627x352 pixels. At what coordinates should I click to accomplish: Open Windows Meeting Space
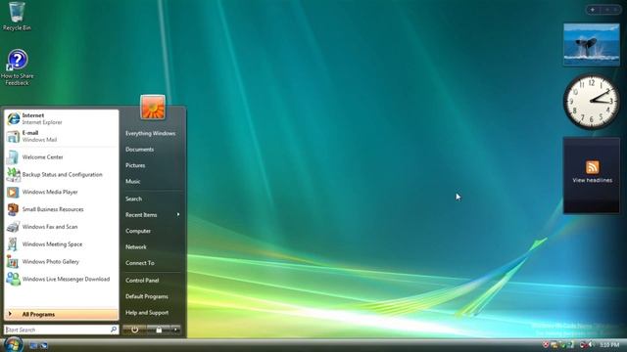(x=62, y=244)
